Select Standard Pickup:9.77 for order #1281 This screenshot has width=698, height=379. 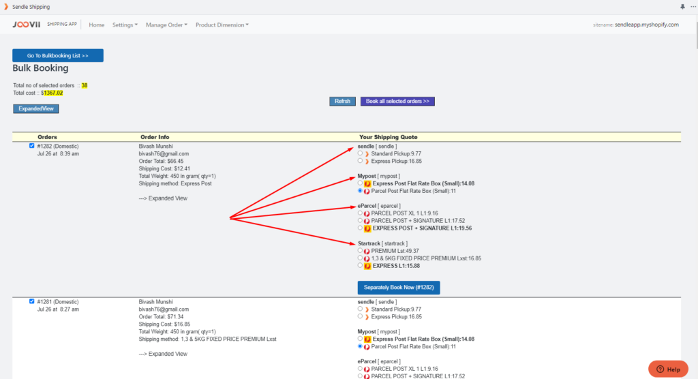pos(360,309)
